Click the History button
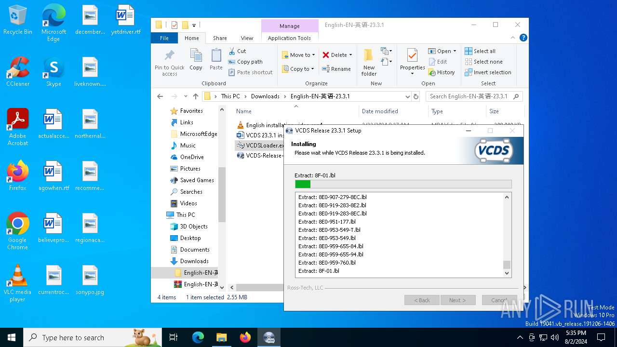The height and width of the screenshot is (347, 617). point(442,72)
